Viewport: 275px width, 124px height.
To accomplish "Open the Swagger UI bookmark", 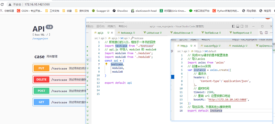I will tap(101, 11).
